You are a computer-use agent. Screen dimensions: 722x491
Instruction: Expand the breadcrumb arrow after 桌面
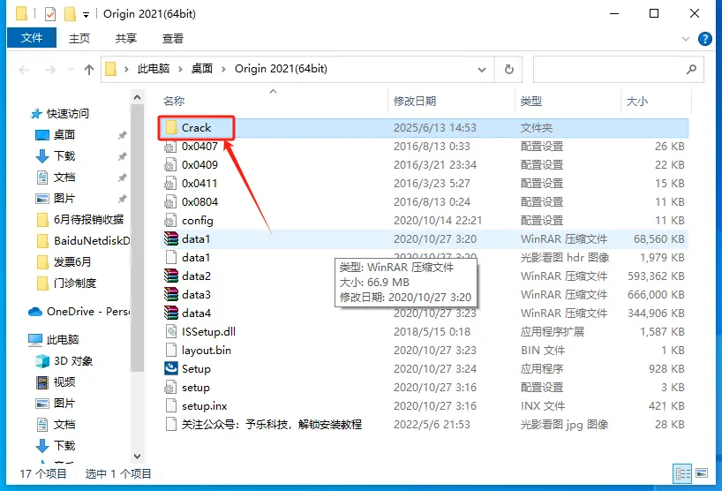tap(223, 69)
